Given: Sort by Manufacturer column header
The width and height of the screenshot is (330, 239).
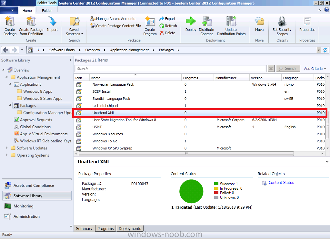Looking at the screenshot, I should click(x=232, y=78).
